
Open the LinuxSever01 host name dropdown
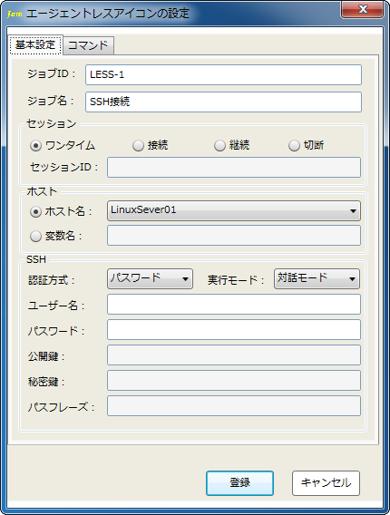point(234,211)
